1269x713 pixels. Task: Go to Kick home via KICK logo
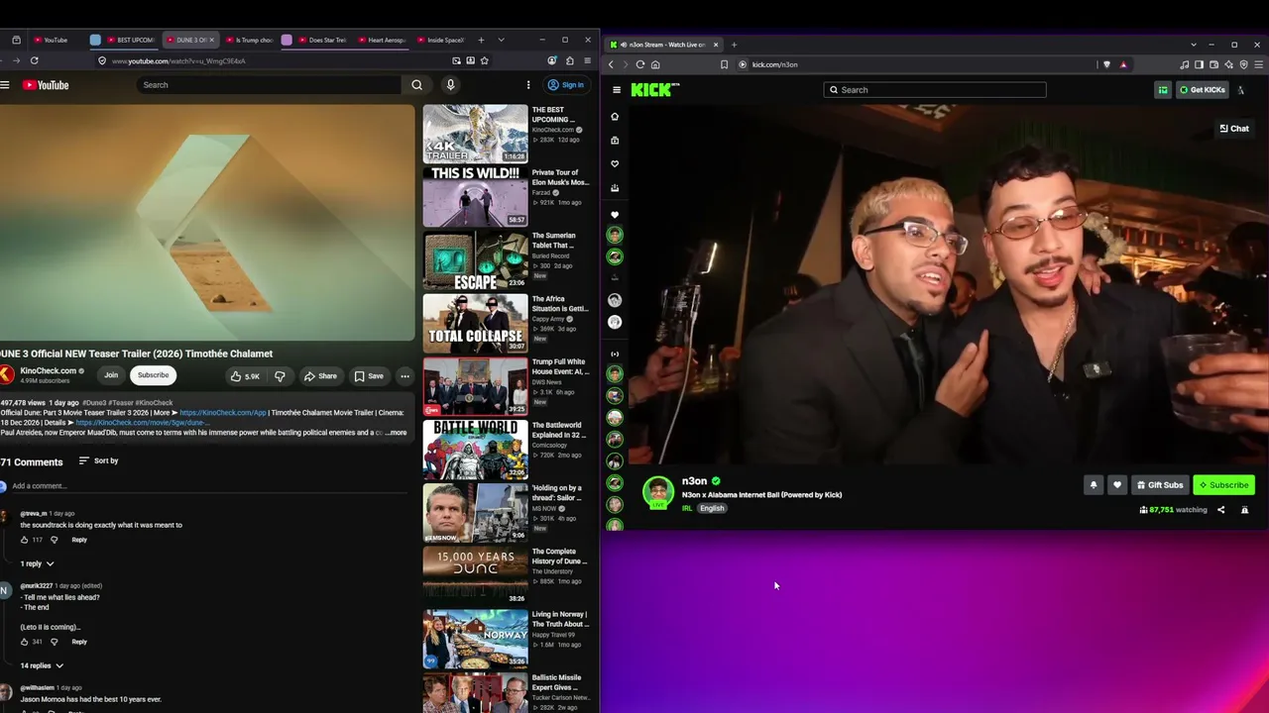click(655, 90)
